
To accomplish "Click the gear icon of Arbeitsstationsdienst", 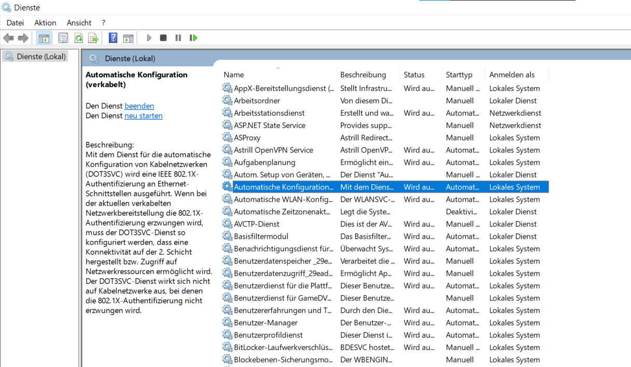I will [227, 113].
